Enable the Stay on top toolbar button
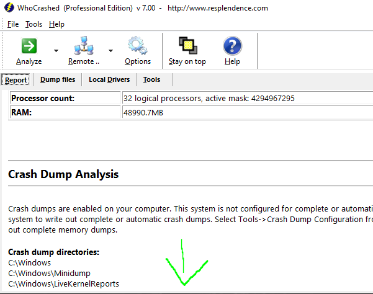This screenshot has height=294, width=373. click(x=187, y=47)
